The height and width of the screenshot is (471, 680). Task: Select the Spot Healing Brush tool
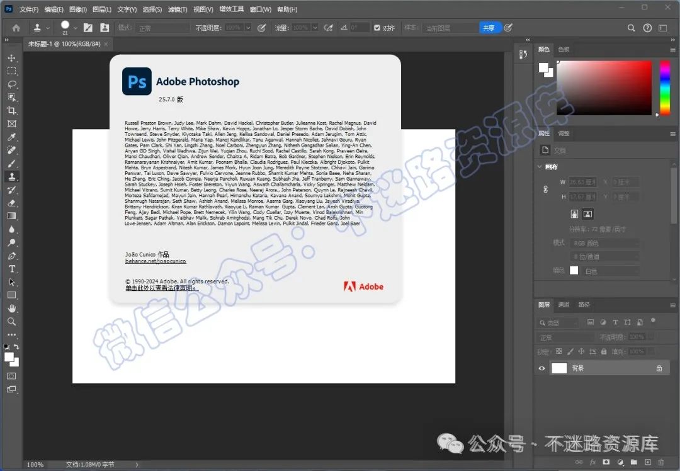pos(12,150)
